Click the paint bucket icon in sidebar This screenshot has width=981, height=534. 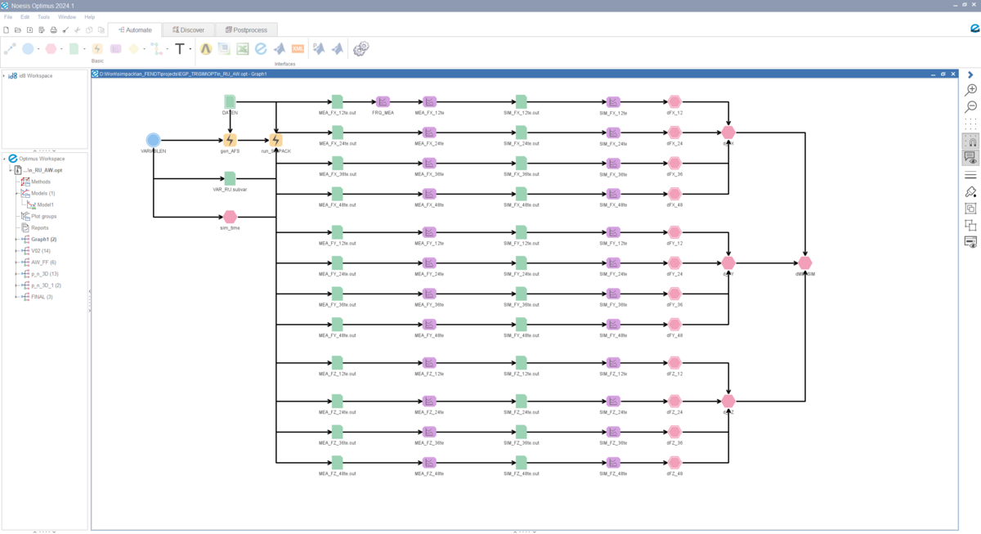[970, 192]
